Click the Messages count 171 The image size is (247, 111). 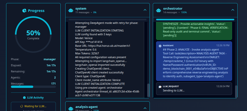53,84
